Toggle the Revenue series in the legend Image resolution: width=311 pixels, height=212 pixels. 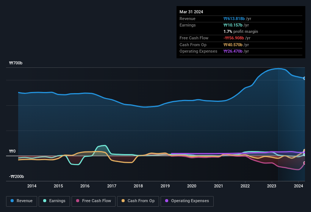point(22,201)
